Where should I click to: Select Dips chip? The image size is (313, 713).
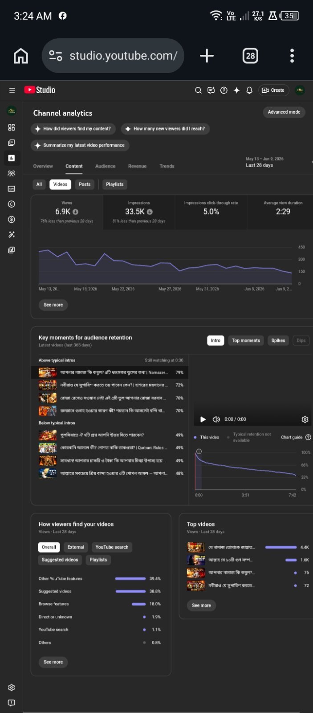(x=301, y=340)
